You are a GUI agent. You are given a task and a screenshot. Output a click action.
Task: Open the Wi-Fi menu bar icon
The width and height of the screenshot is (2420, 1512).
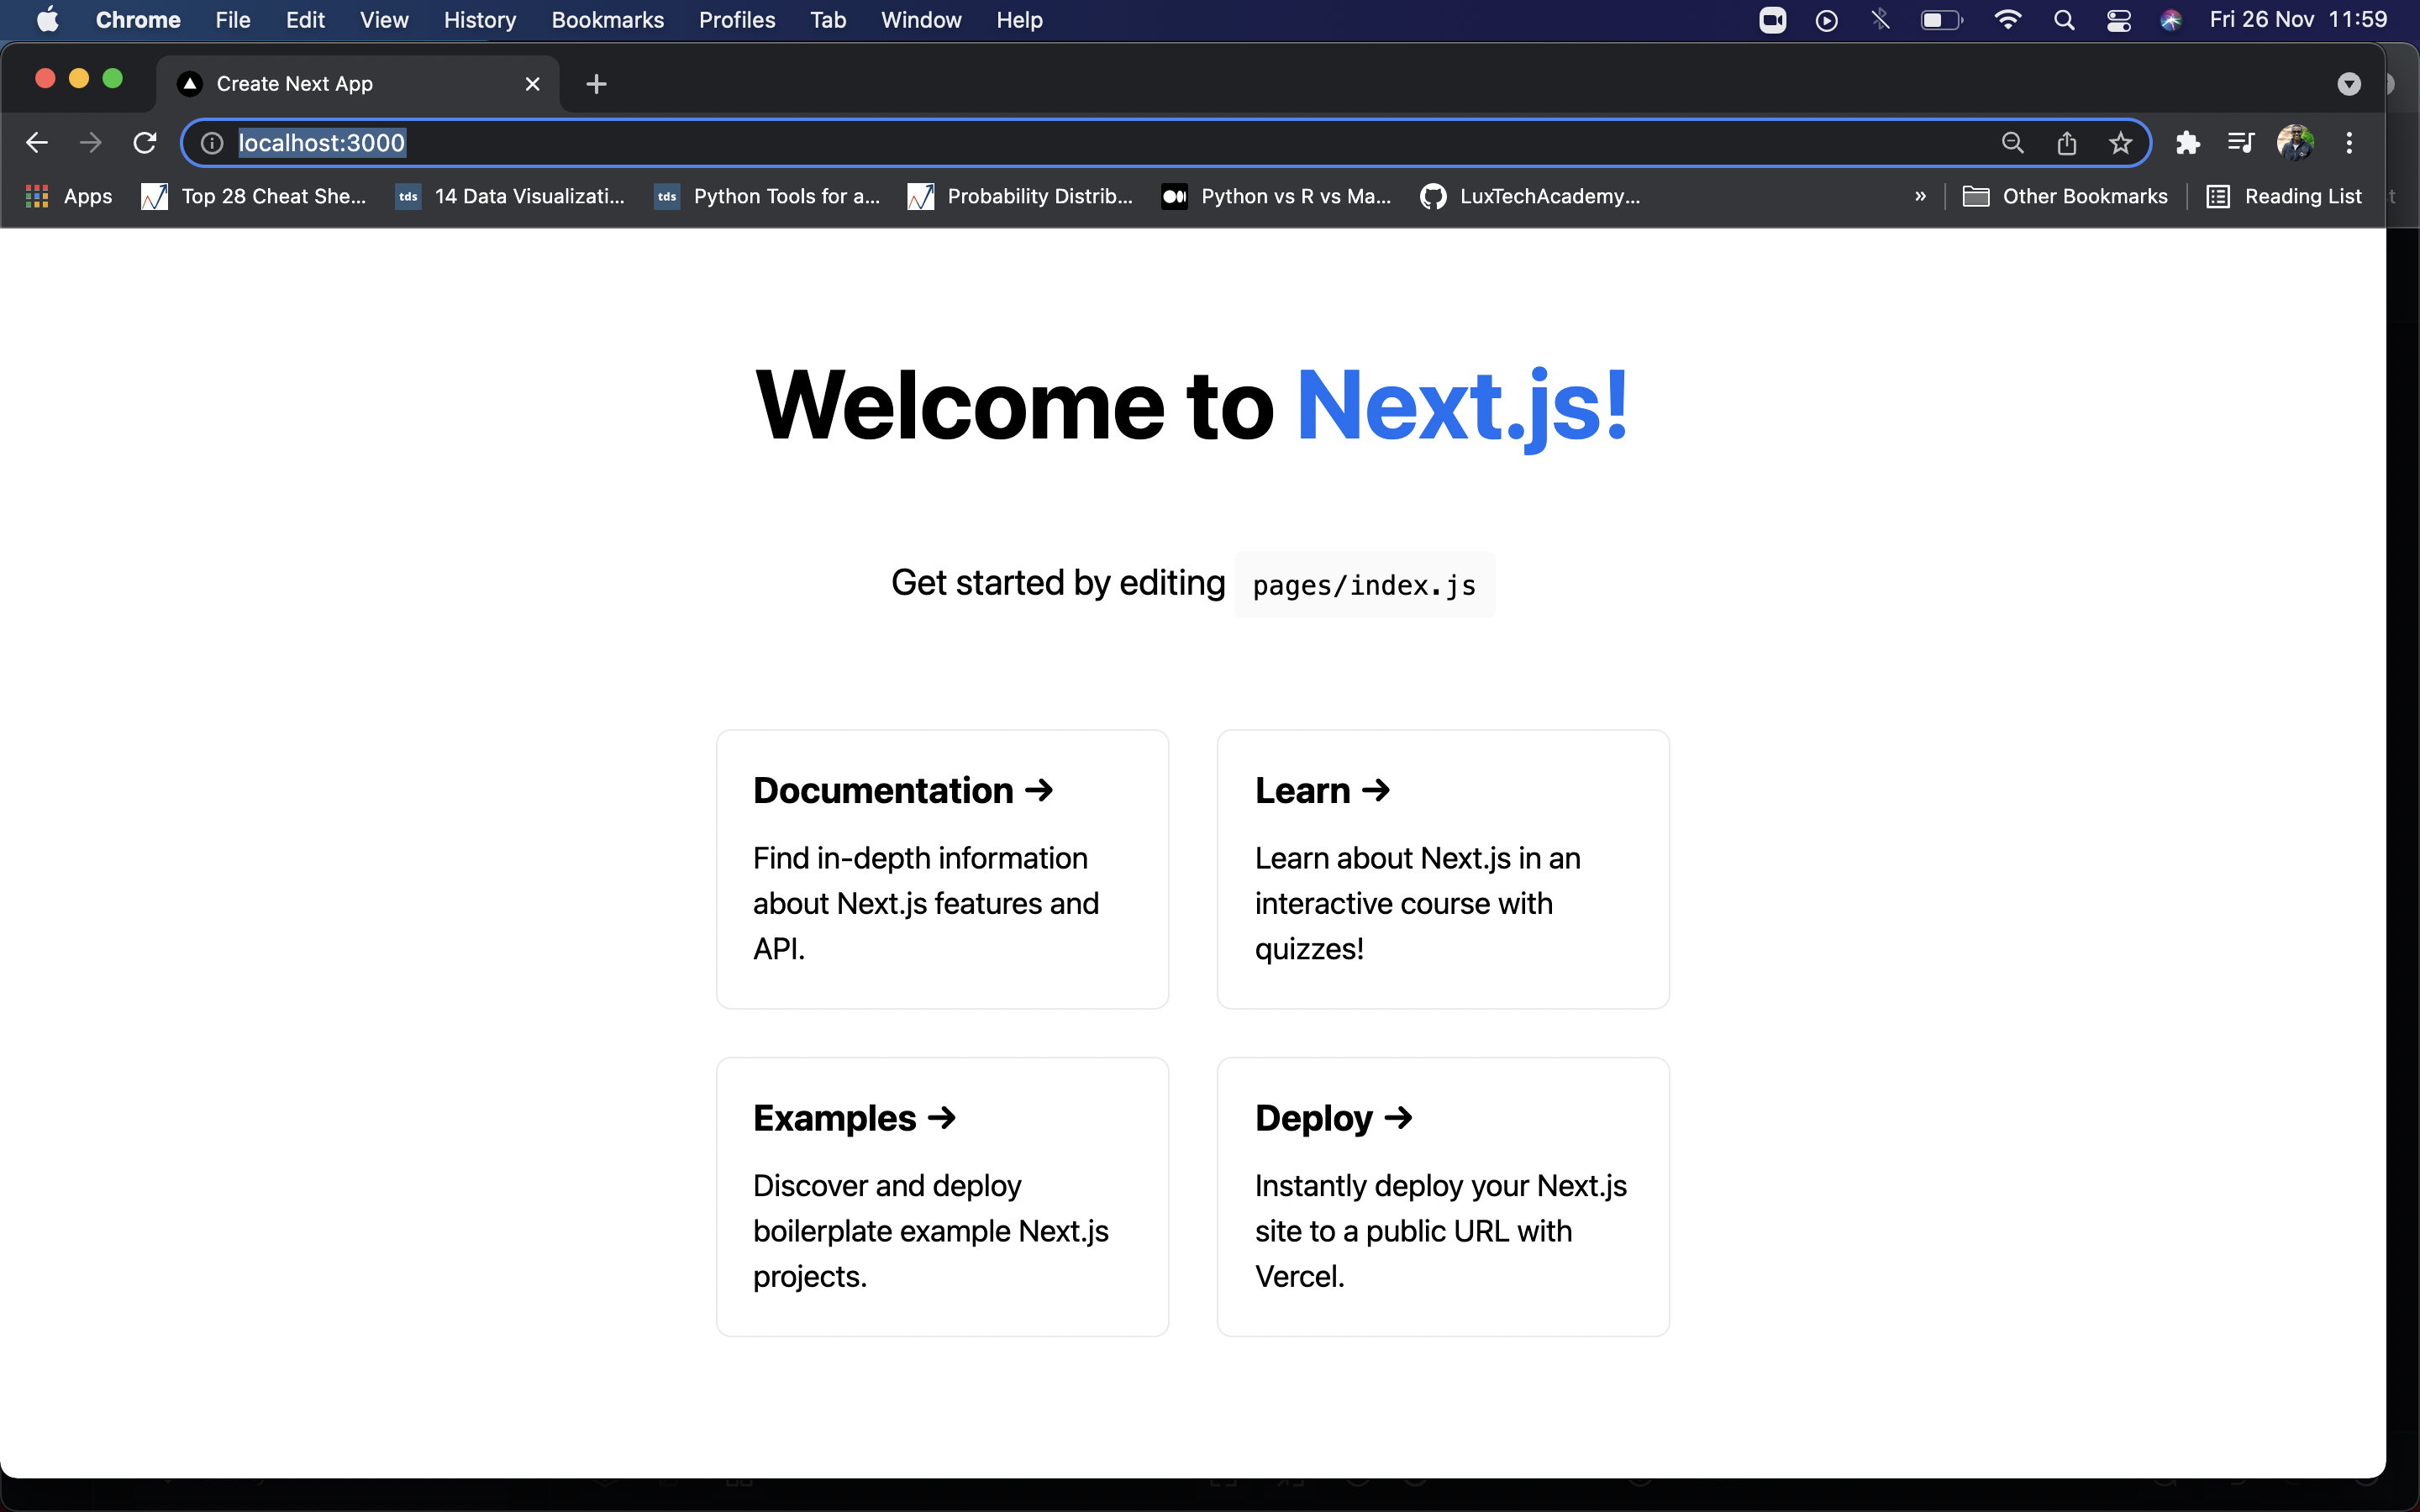point(2007,20)
